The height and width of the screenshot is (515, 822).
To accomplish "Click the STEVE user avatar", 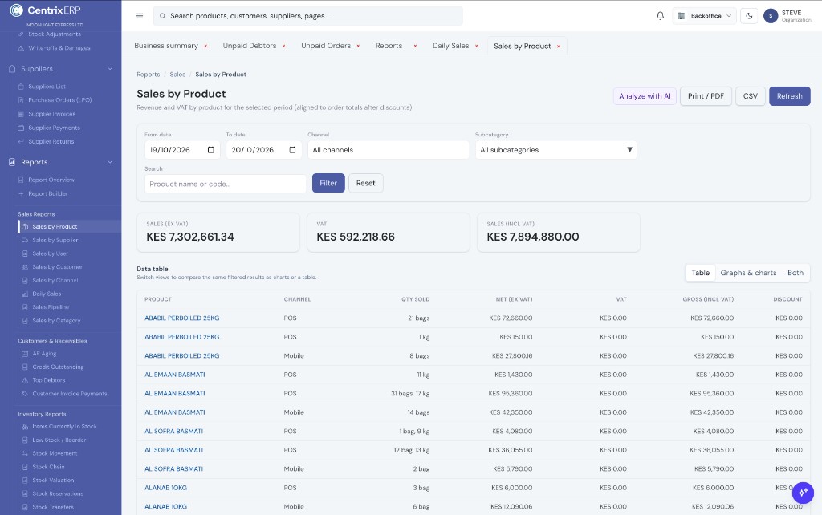I will 770,16.
